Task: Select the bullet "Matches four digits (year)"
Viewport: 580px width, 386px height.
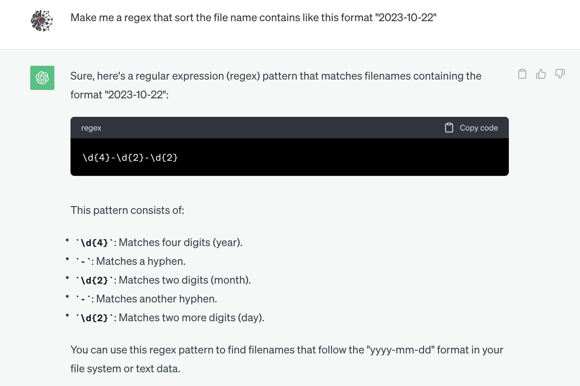Action: click(180, 242)
